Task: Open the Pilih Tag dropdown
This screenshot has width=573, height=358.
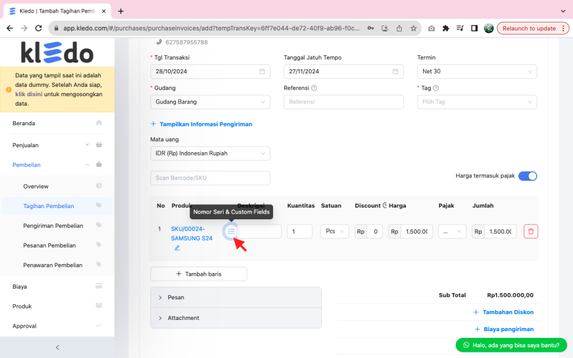Action: pos(477,102)
